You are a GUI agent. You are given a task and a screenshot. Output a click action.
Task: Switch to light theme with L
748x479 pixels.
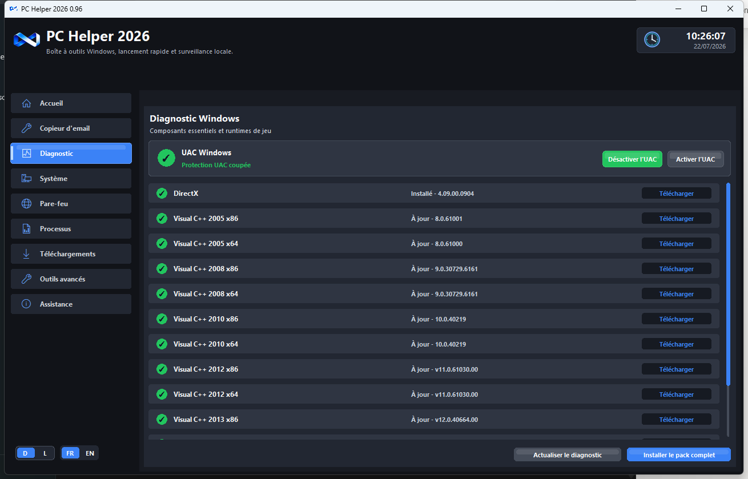(x=45, y=453)
